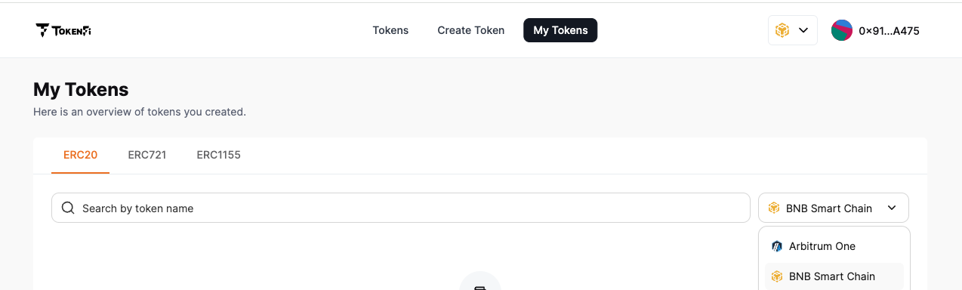Expand the header network selector chevron

803,30
